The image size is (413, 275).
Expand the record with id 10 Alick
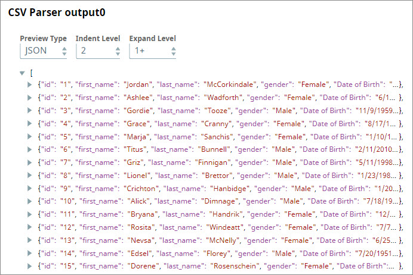pyautogui.click(x=30, y=201)
